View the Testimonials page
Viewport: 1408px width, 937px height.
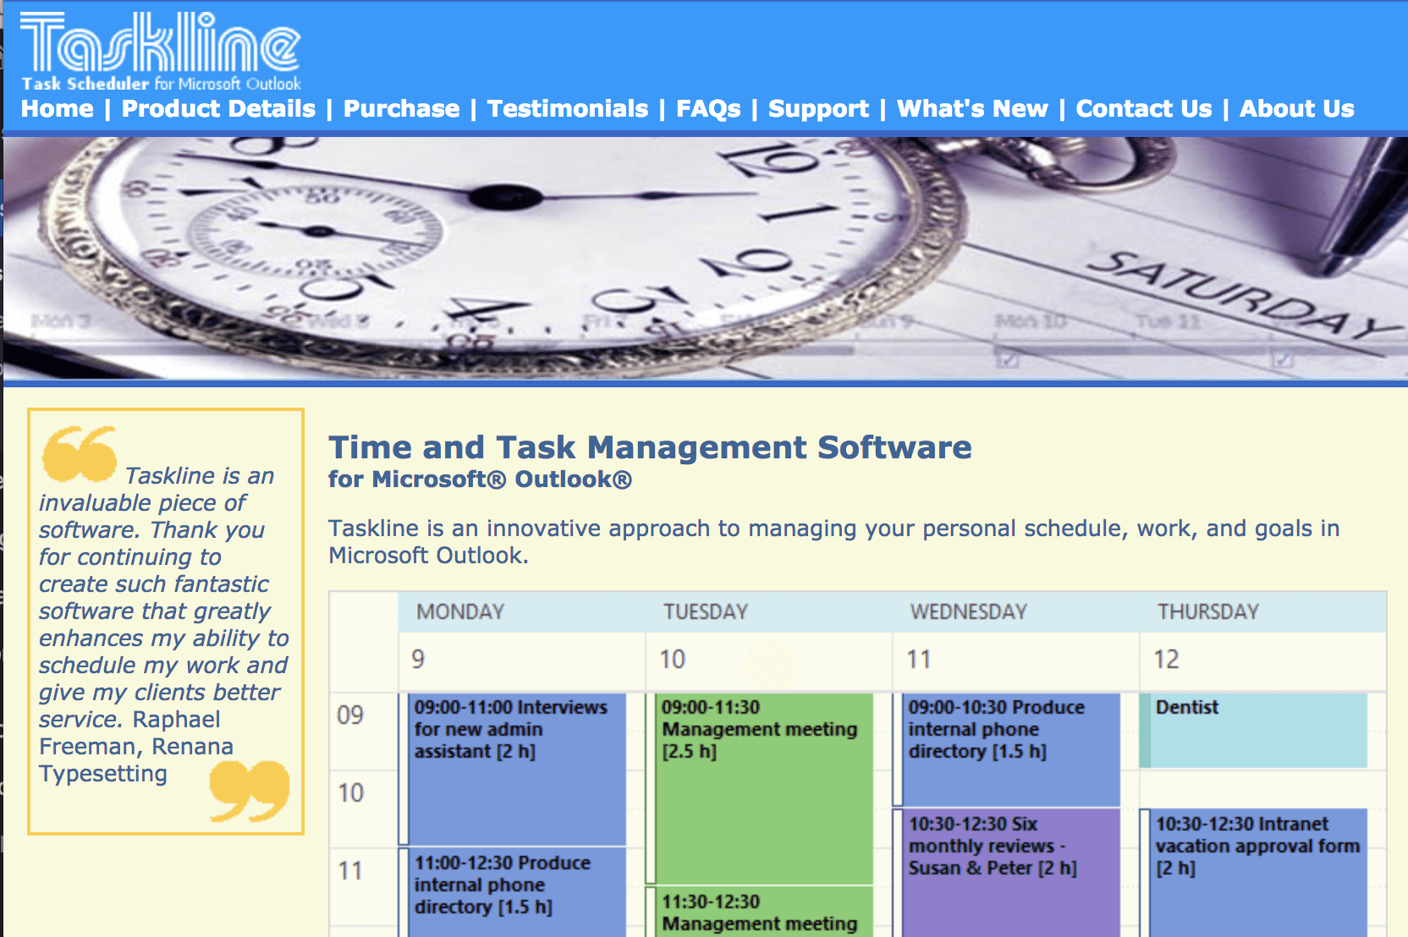(x=568, y=109)
